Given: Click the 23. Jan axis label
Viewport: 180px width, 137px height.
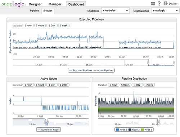Looking at the screenshot, I should pyautogui.click(x=122, y=57).
